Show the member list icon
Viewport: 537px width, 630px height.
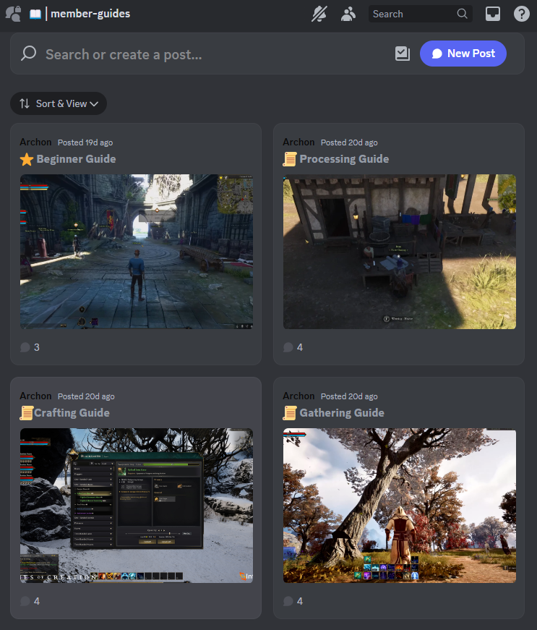(x=348, y=14)
